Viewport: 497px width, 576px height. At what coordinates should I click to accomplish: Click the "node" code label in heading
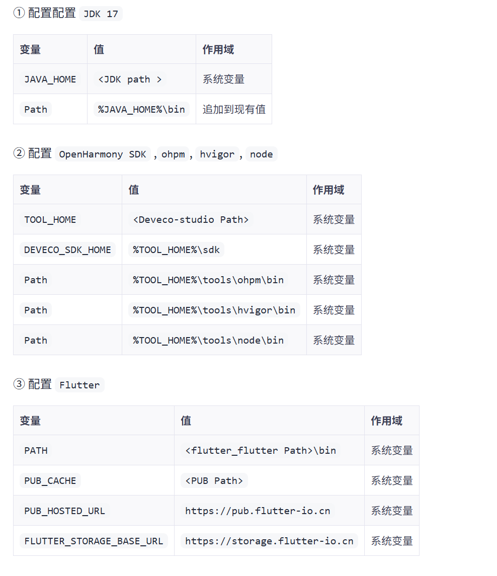(261, 154)
